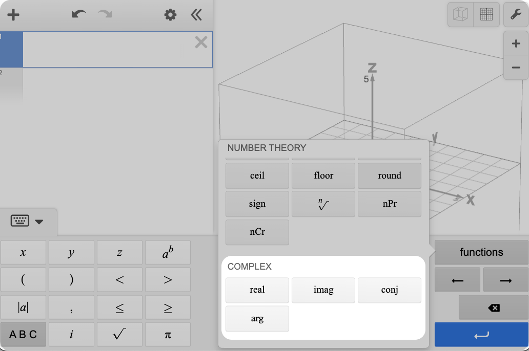Toggle the functions menu button
Screen dimensions: 529x351
click(x=481, y=252)
